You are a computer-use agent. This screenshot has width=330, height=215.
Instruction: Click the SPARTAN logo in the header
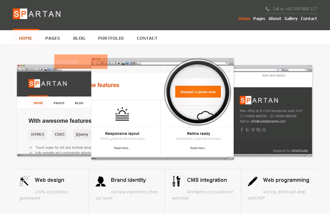[x=37, y=14]
